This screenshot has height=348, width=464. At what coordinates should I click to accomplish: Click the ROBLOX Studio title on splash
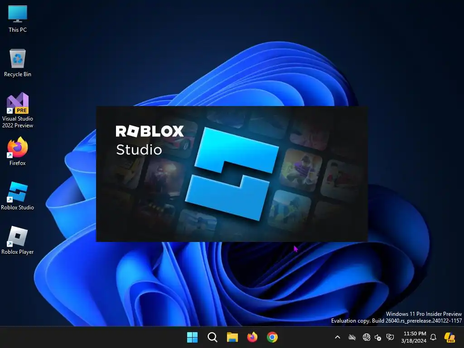pos(150,140)
